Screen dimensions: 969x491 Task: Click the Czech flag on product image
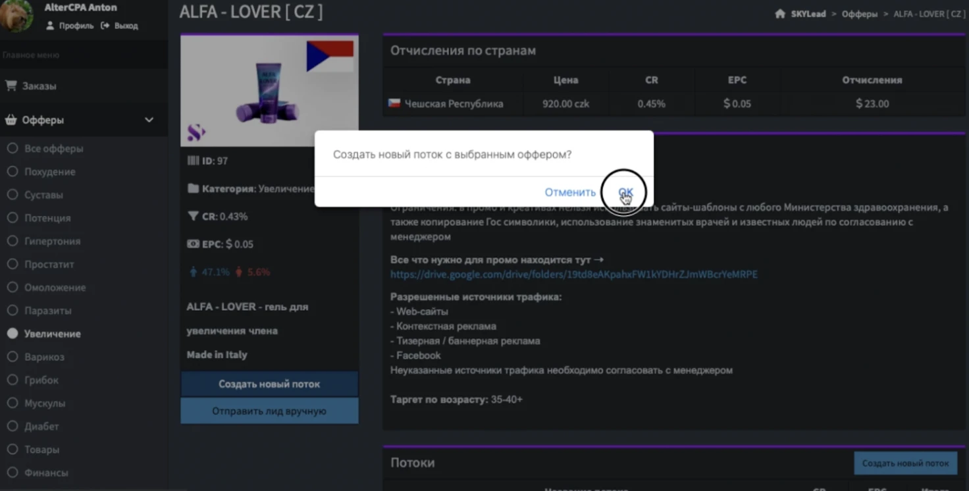tap(330, 56)
